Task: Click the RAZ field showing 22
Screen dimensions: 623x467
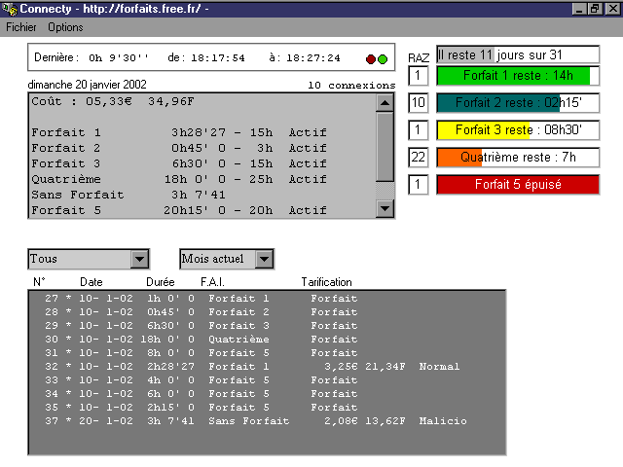Action: [x=418, y=158]
